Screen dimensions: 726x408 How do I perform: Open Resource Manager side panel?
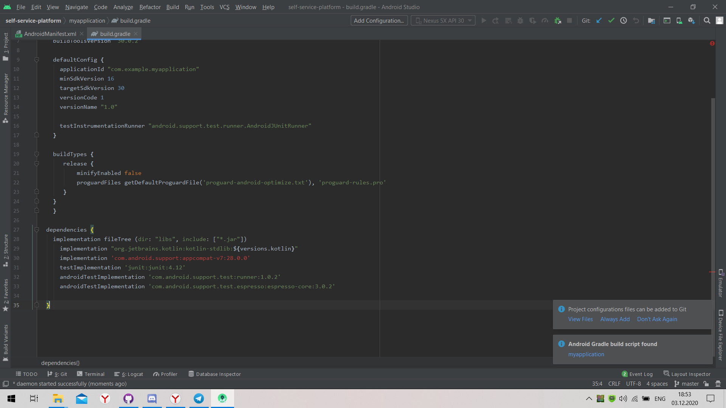6,98
